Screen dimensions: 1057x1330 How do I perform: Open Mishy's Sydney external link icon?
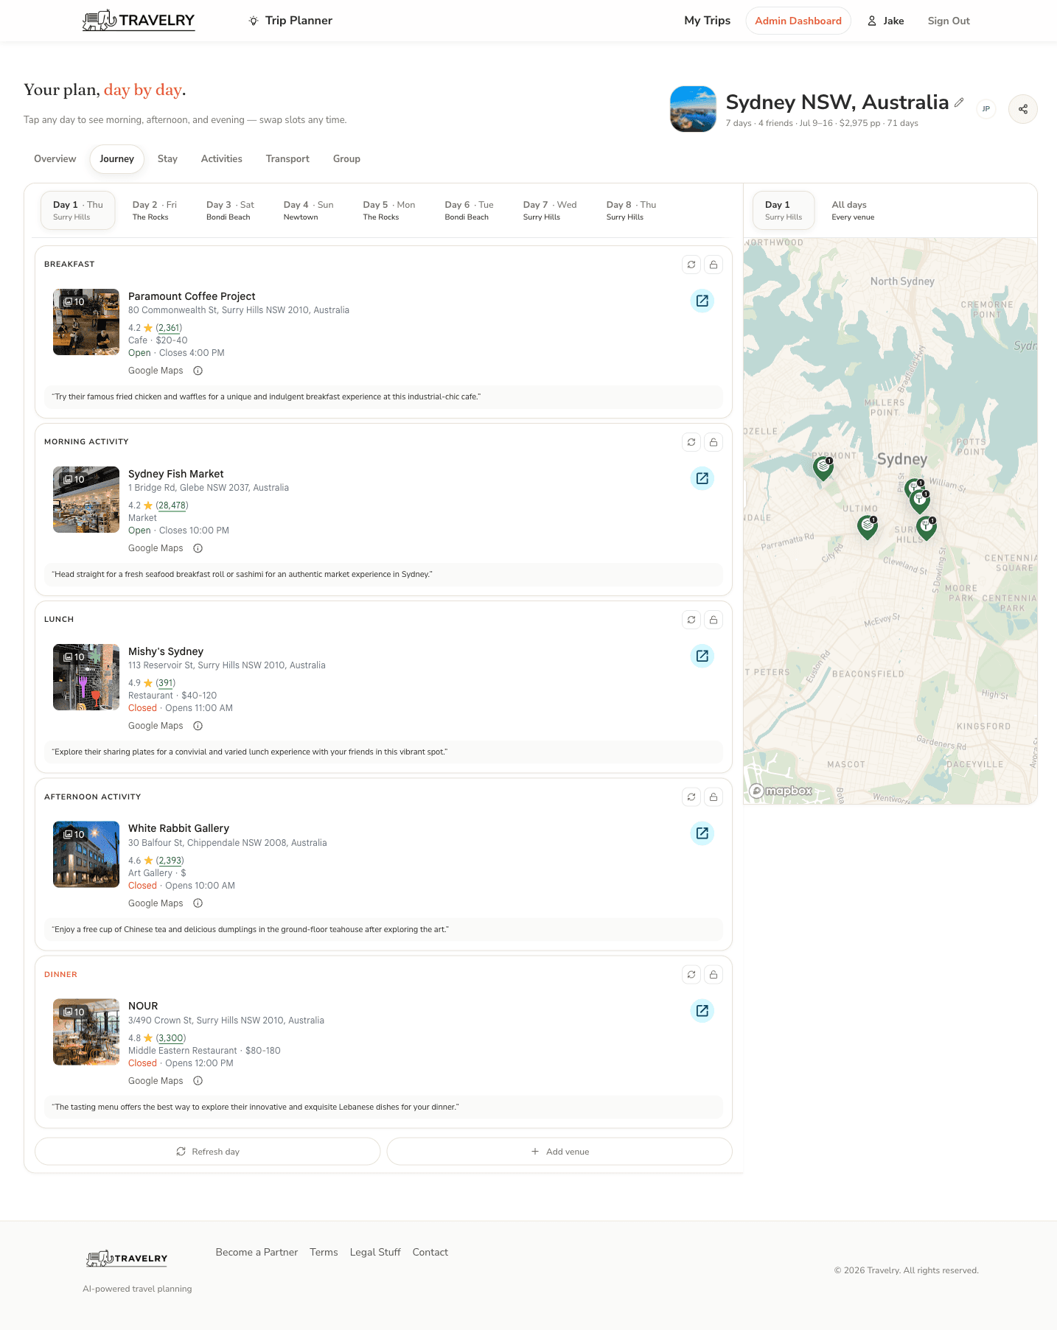[x=702, y=656]
